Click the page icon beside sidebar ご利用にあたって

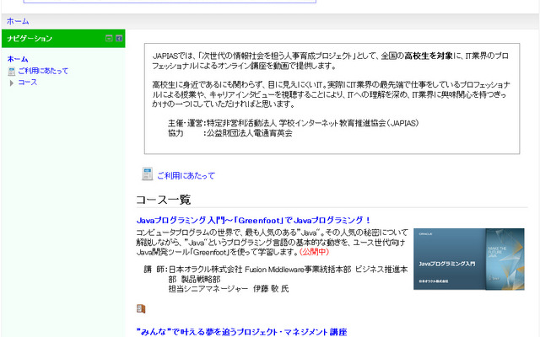[x=12, y=71]
